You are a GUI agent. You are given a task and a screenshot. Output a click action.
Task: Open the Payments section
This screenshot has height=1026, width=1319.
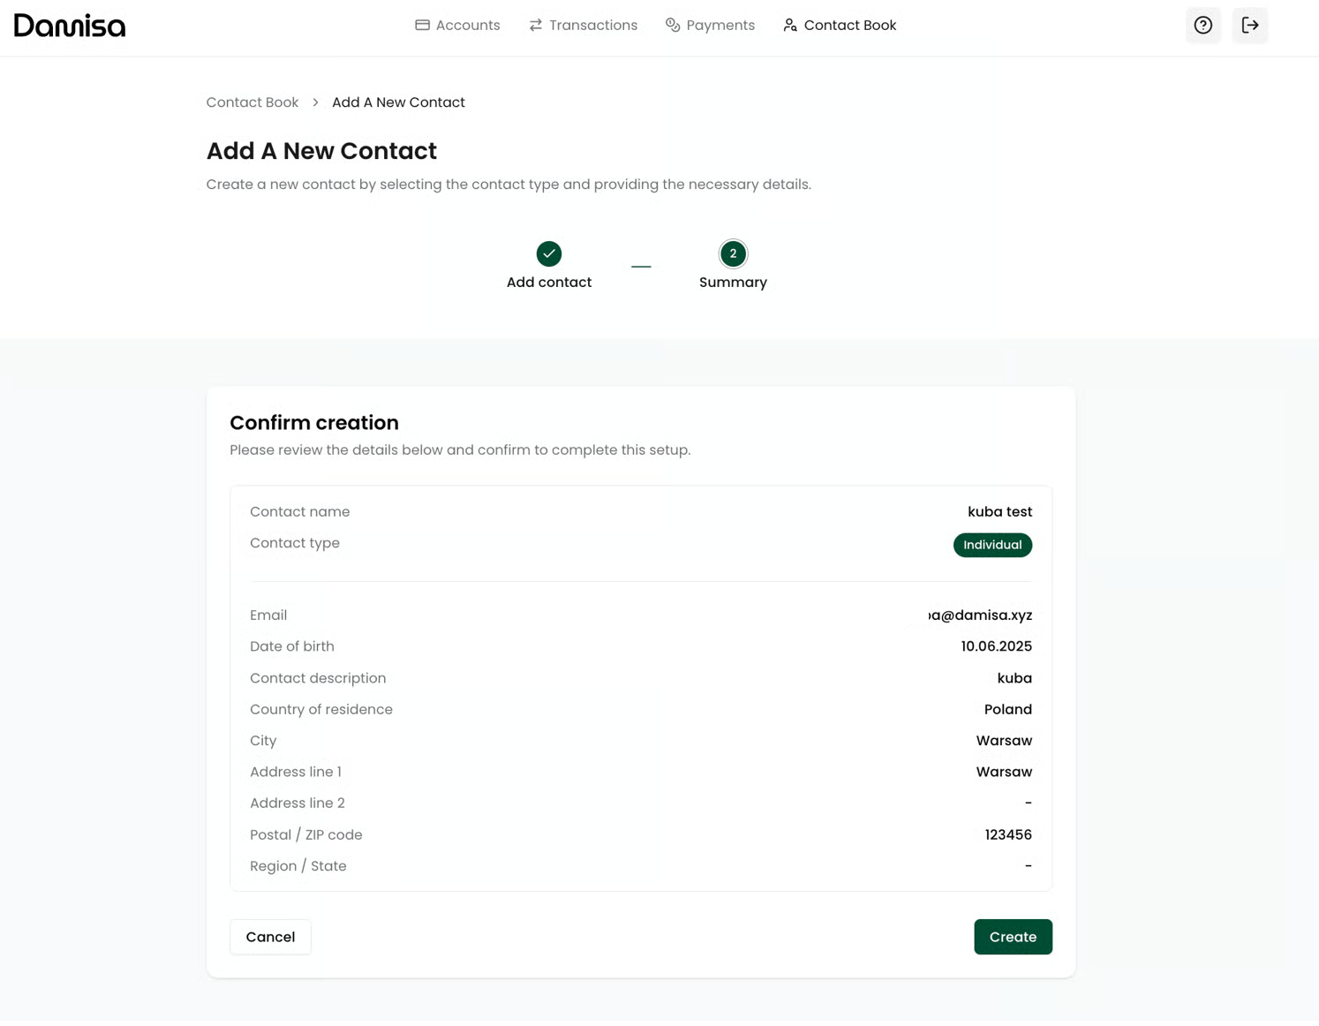click(x=720, y=26)
